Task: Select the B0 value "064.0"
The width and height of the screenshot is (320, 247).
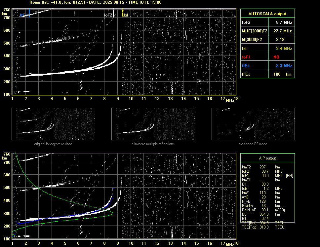Action: click(x=264, y=214)
